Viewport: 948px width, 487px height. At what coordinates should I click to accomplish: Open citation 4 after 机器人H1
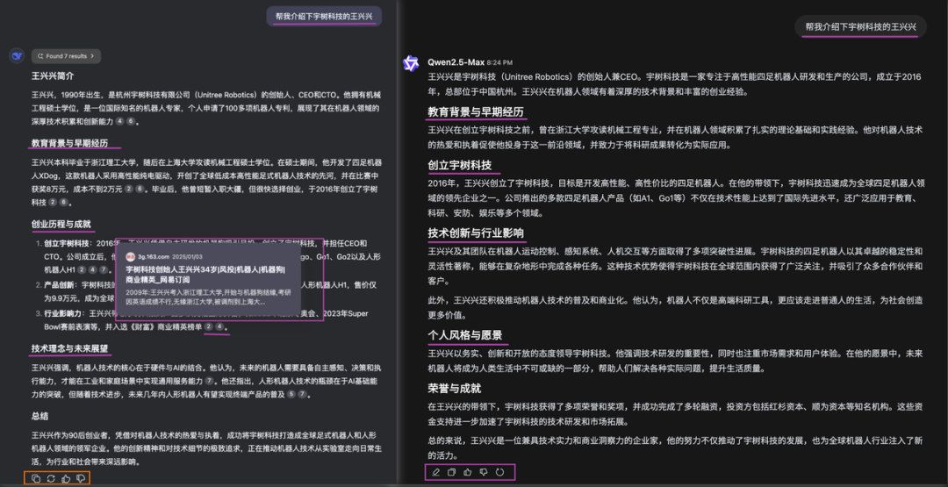[x=93, y=269]
